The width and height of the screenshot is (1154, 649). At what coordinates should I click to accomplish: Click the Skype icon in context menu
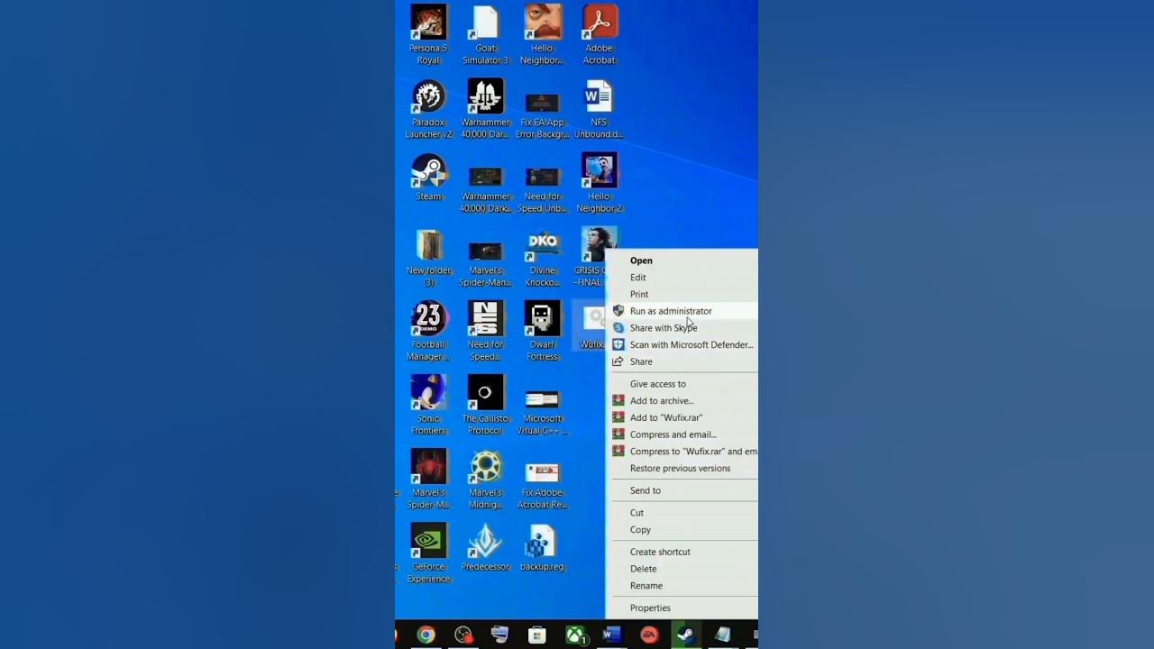(618, 328)
